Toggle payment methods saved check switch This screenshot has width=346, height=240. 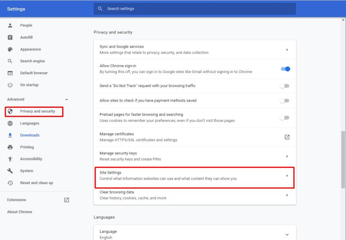tap(284, 101)
